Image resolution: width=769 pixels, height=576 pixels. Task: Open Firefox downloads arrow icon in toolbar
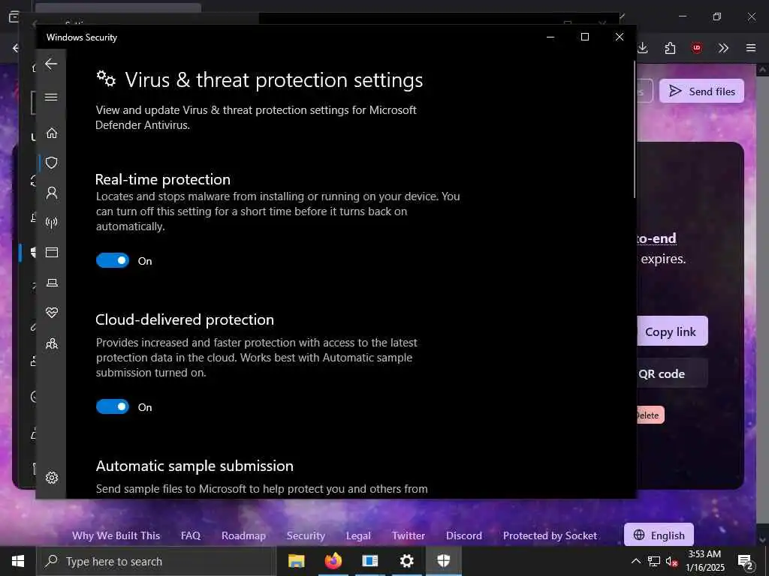(643, 47)
